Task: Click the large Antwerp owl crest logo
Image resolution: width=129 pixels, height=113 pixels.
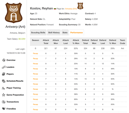Action: tap(13, 13)
